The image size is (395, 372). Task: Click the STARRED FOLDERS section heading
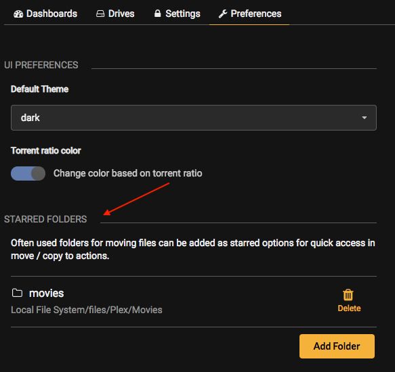45,219
